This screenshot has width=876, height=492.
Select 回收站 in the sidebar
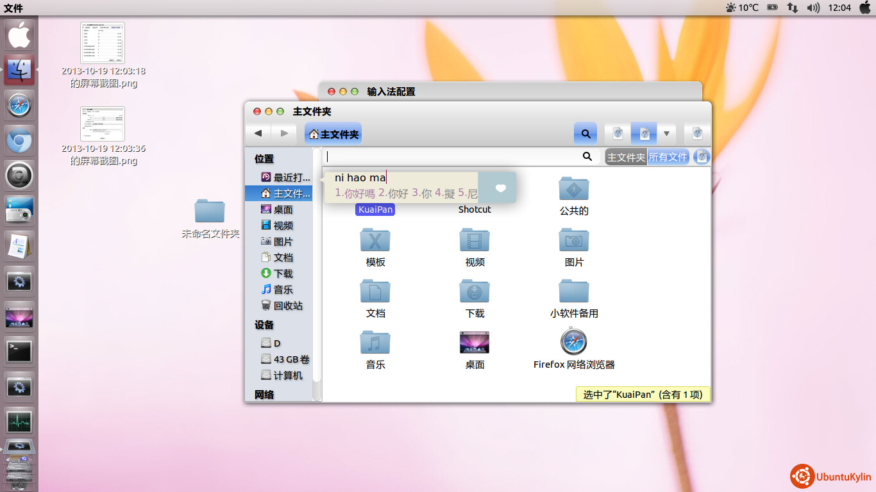tap(287, 306)
